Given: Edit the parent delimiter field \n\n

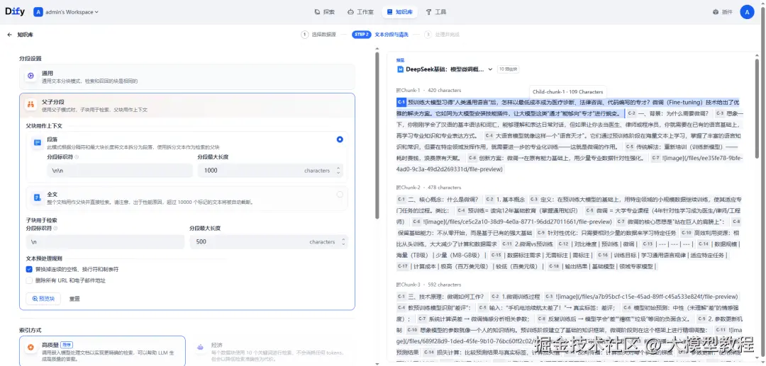Looking at the screenshot, I should coord(120,171).
